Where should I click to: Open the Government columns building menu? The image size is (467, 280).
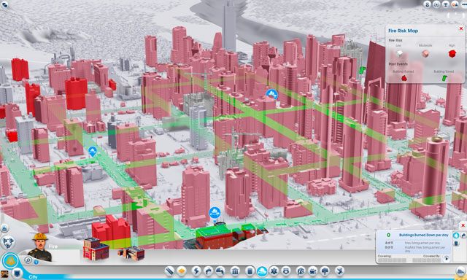point(235,271)
